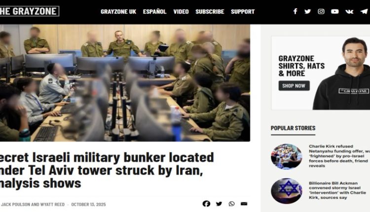Open Bill Ackman story thumbnail
370x212 pixels.
287,190
